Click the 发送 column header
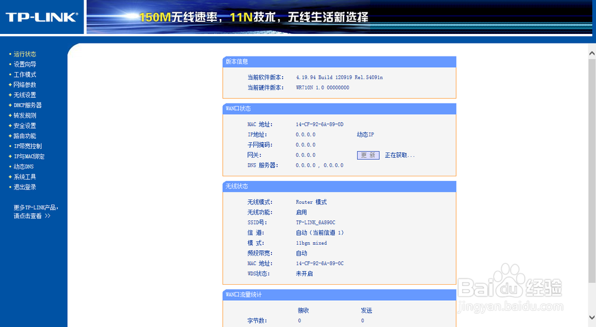Image resolution: width=596 pixels, height=327 pixels. (x=367, y=311)
